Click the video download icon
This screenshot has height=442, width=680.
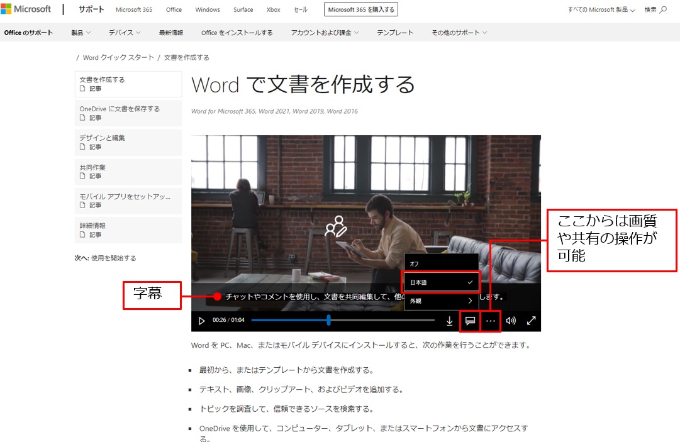pyautogui.click(x=449, y=321)
